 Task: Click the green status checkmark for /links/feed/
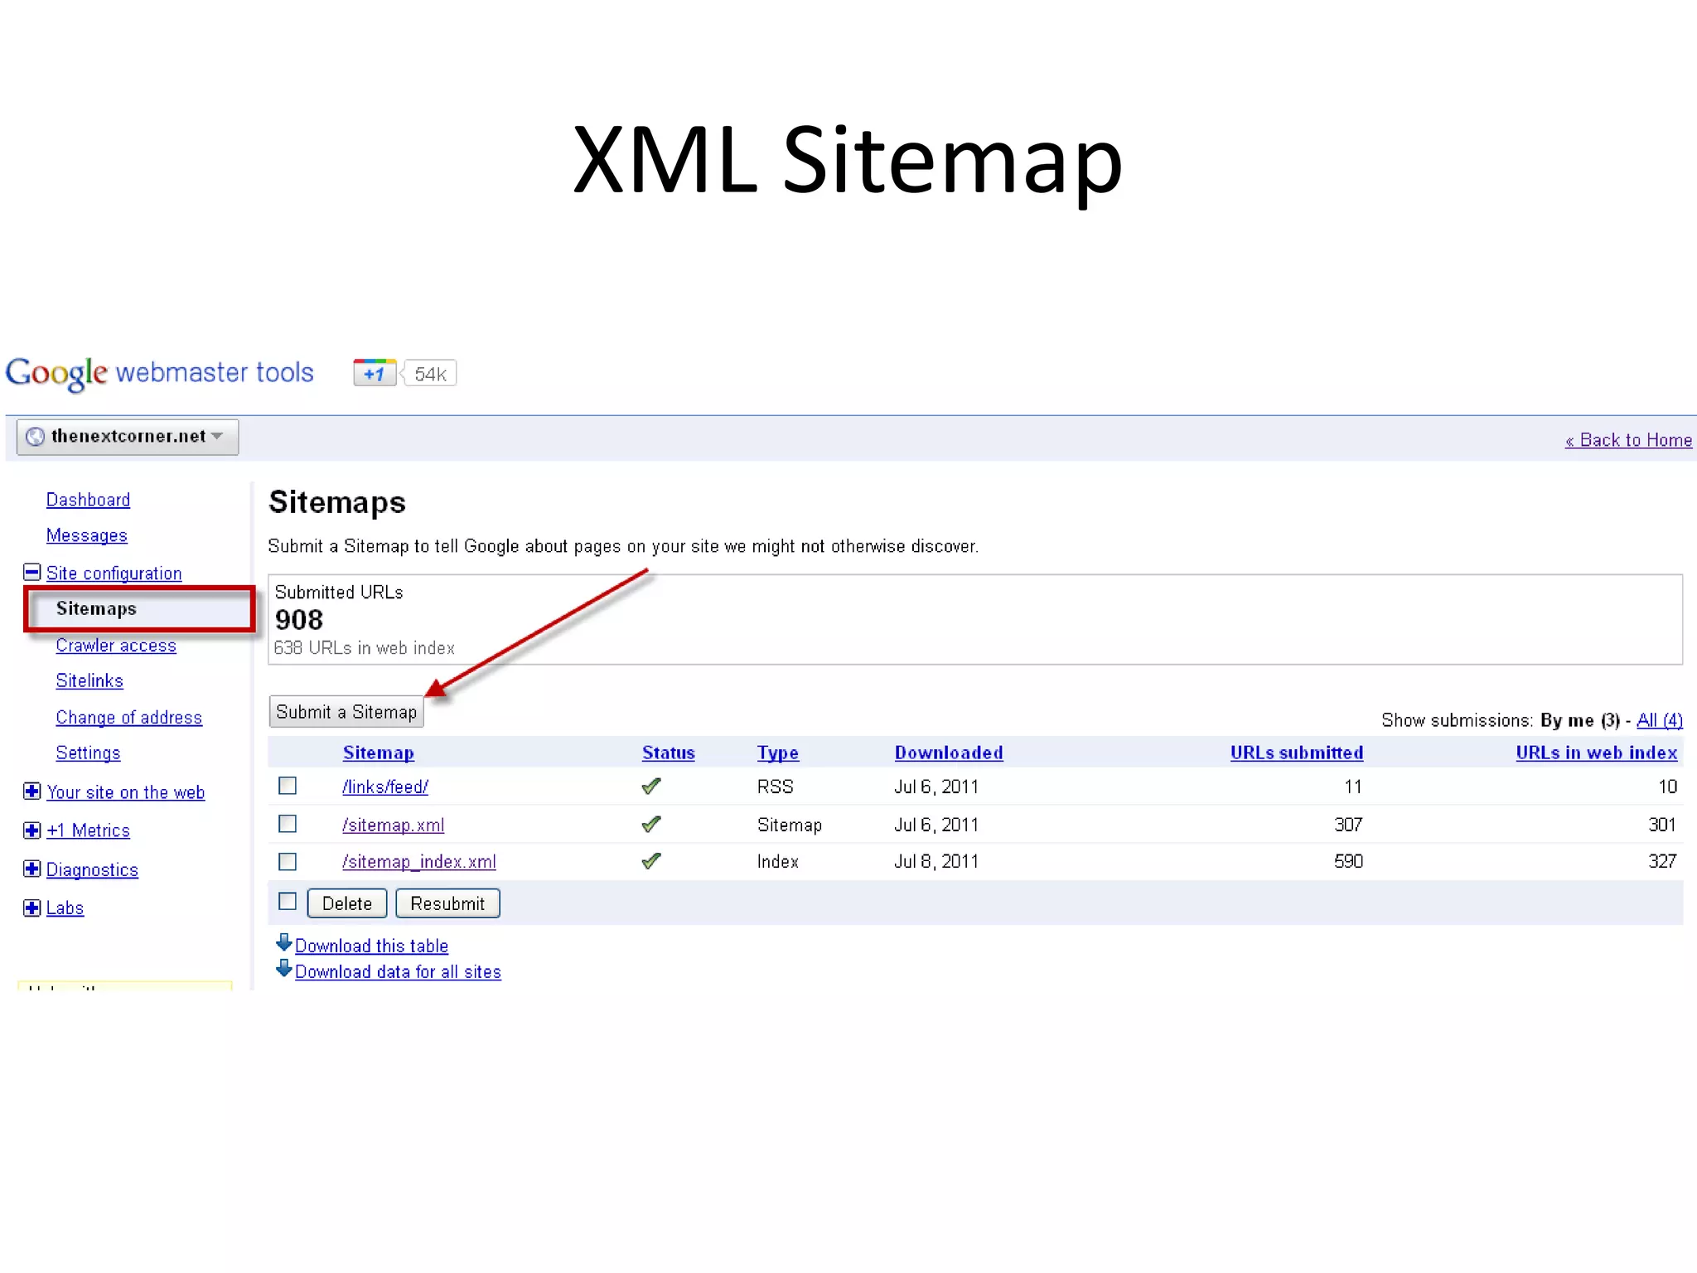tap(651, 787)
